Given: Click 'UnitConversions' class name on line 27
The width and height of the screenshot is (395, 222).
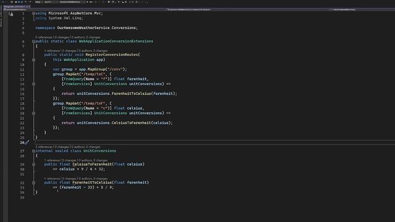Looking at the screenshot, I should click(x=99, y=150).
